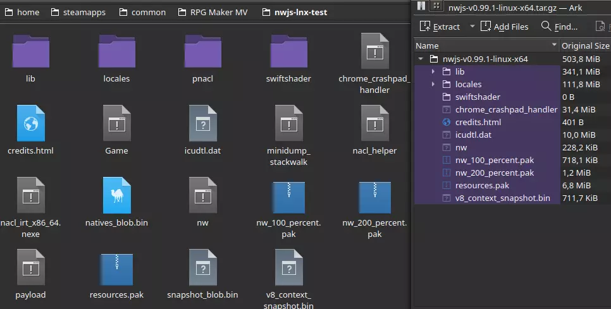Select the minidump_stackwalk file icon
Viewport: 611px width, 309px height.
coord(289,123)
